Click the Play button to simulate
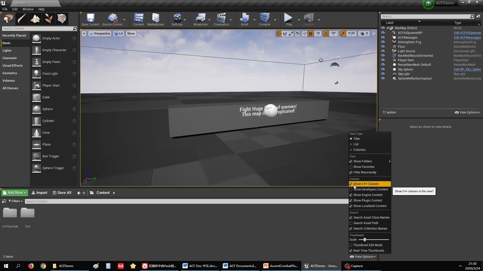The width and height of the screenshot is (483, 271). 288,19
